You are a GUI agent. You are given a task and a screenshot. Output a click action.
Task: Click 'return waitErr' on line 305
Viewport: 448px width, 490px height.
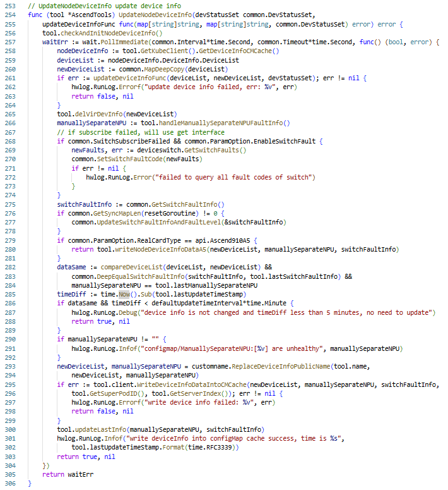pos(68,475)
